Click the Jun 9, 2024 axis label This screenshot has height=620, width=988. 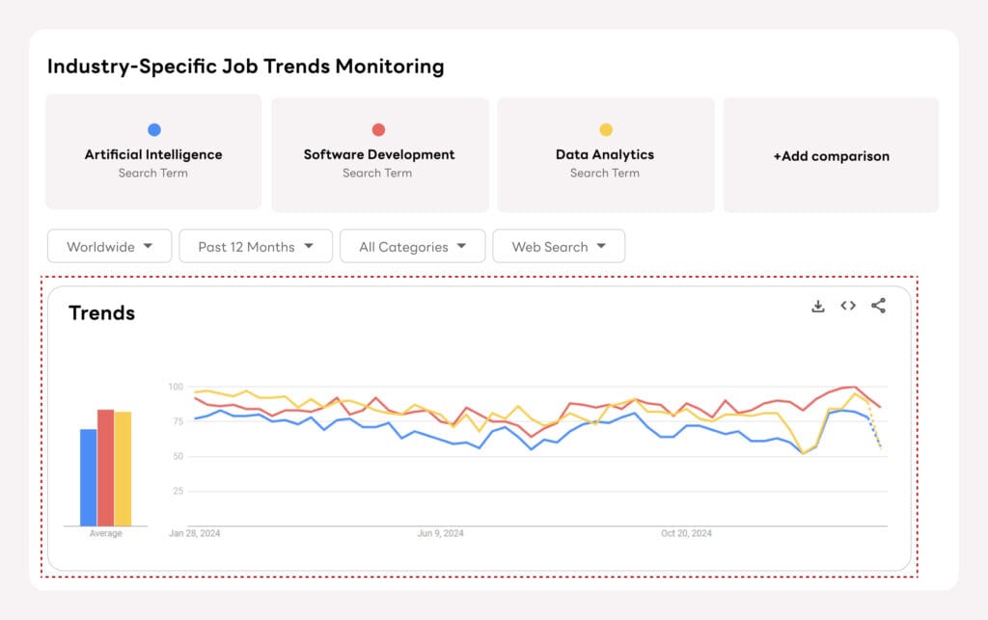click(440, 533)
